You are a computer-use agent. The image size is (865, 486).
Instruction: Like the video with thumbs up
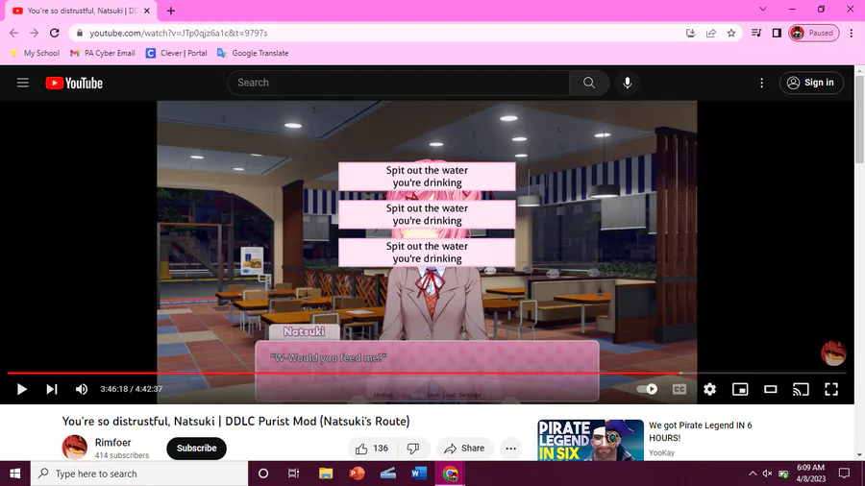(372, 449)
